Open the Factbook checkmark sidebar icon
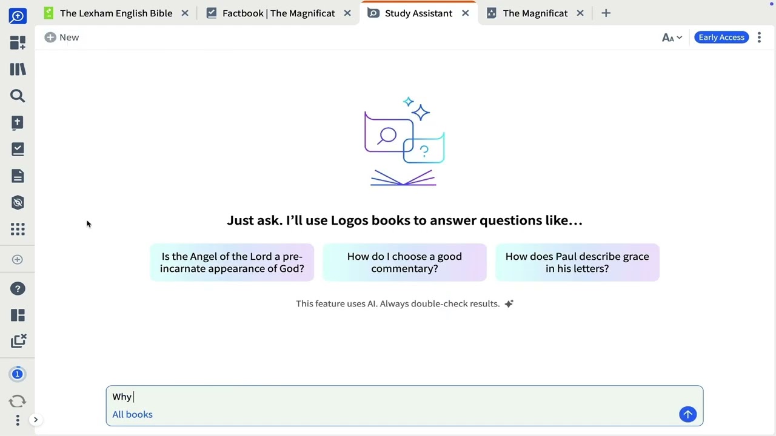Image resolution: width=776 pixels, height=436 pixels. pyautogui.click(x=18, y=149)
